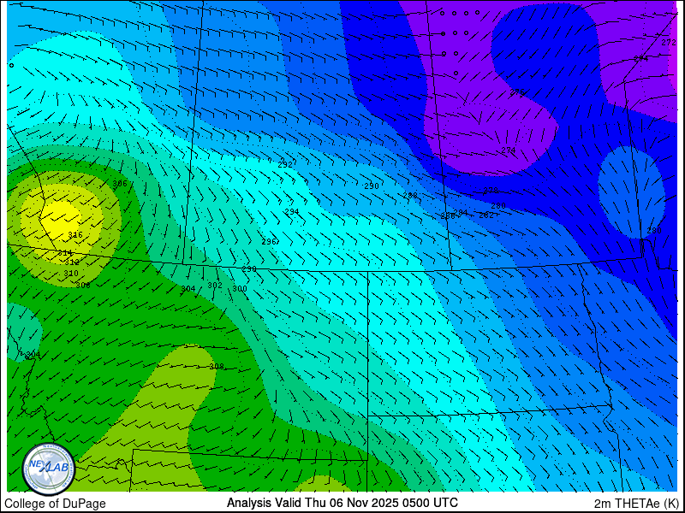Click the 288 contour label

(x=410, y=196)
